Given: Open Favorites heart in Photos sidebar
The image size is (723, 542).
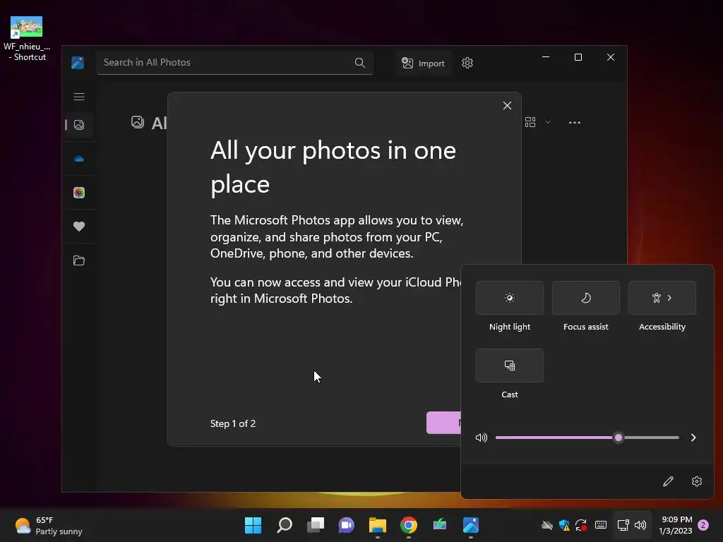Looking at the screenshot, I should coord(79,227).
